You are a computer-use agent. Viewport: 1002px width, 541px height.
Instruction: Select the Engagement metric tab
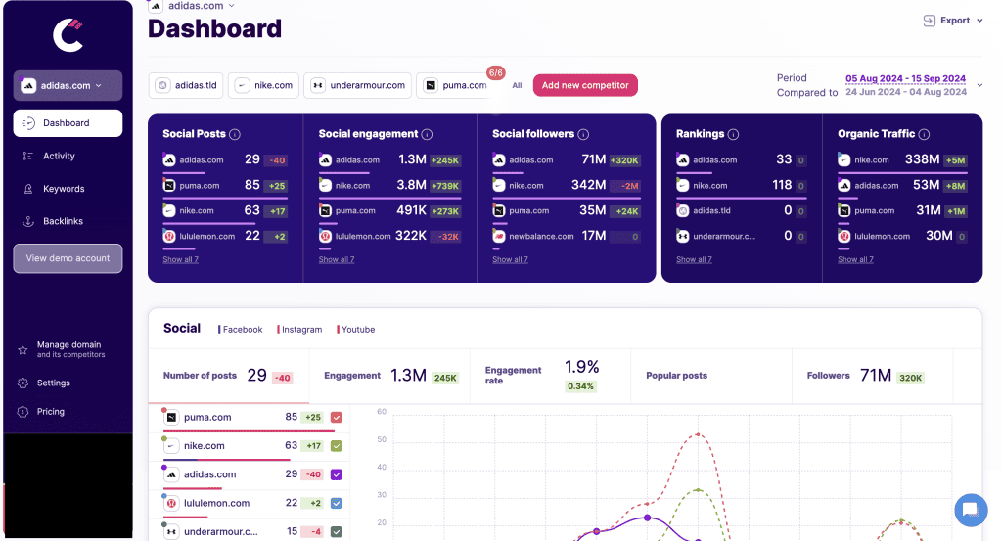(389, 376)
